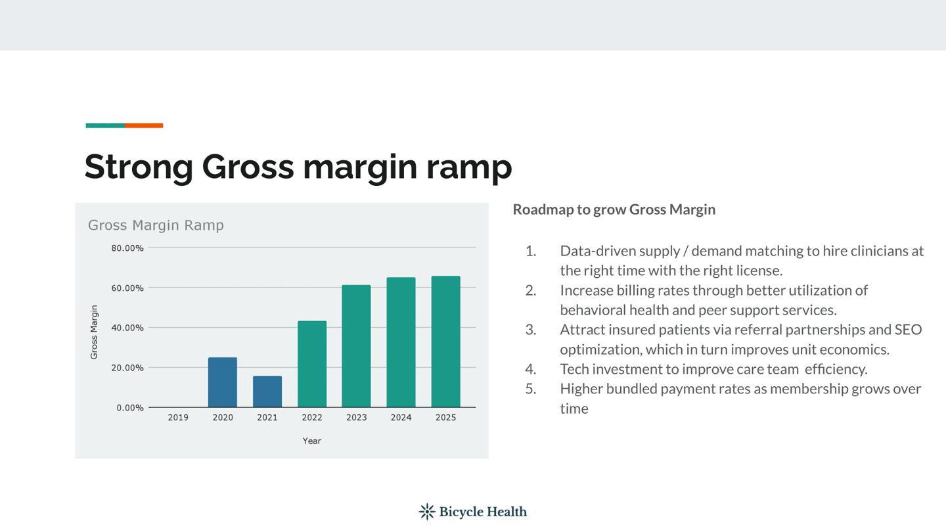This screenshot has height=532, width=946.
Task: Click the Strong Gross margin ramp title
Action: [x=298, y=166]
